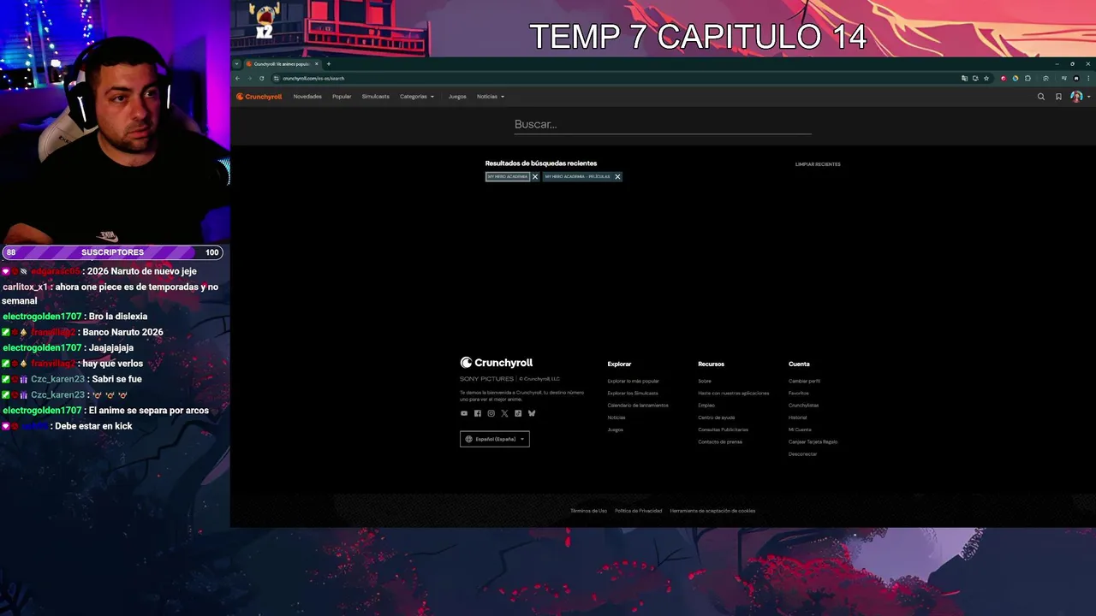Open Canjear Tarjeta Regalo link
Viewport: 1096px width, 616px height.
813,441
